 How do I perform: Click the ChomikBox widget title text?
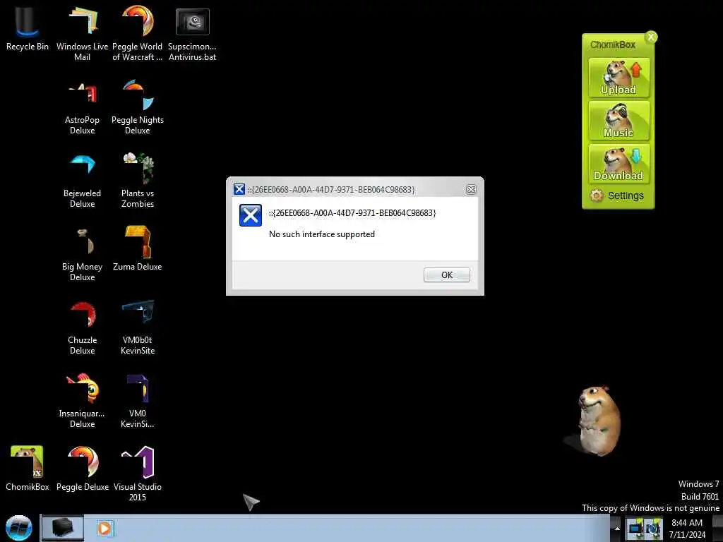point(613,44)
